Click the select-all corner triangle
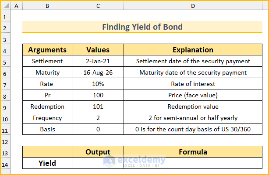The height and width of the screenshot is (175, 269). [5, 6]
